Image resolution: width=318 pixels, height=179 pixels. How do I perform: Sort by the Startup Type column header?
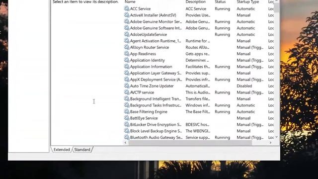tap(248, 2)
